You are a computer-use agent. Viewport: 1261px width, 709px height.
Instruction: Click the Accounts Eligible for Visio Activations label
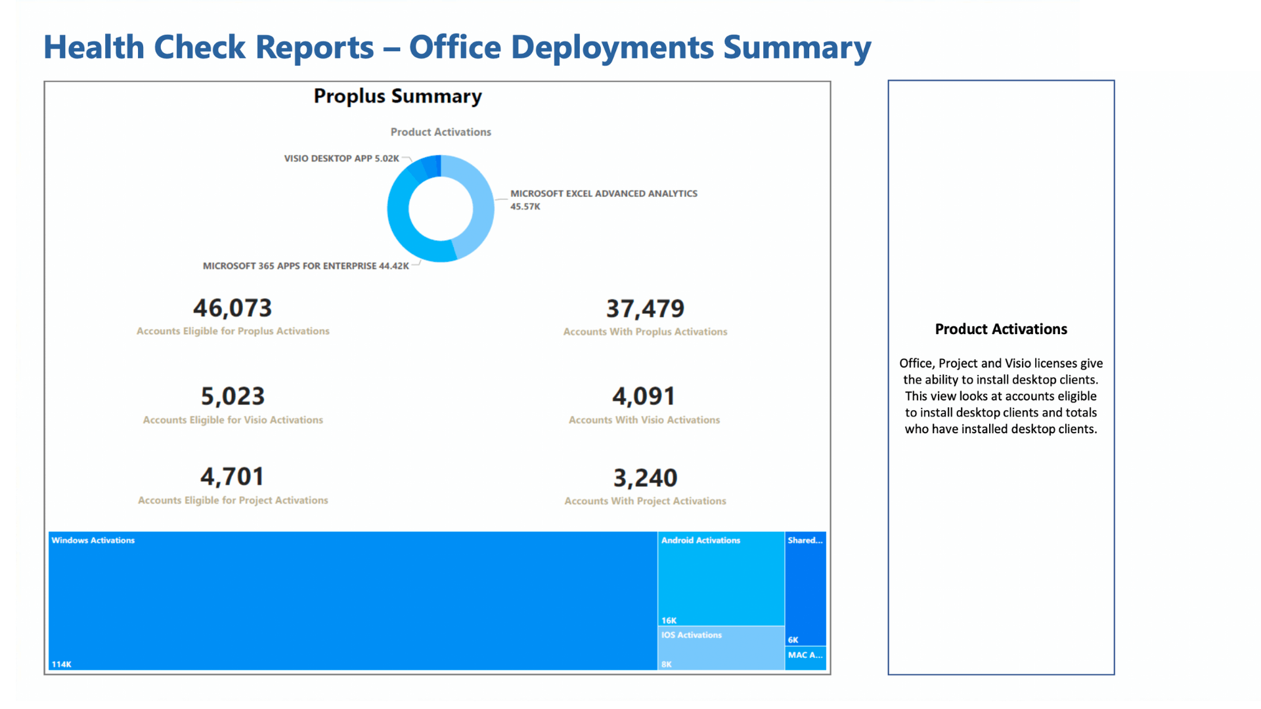click(x=233, y=419)
